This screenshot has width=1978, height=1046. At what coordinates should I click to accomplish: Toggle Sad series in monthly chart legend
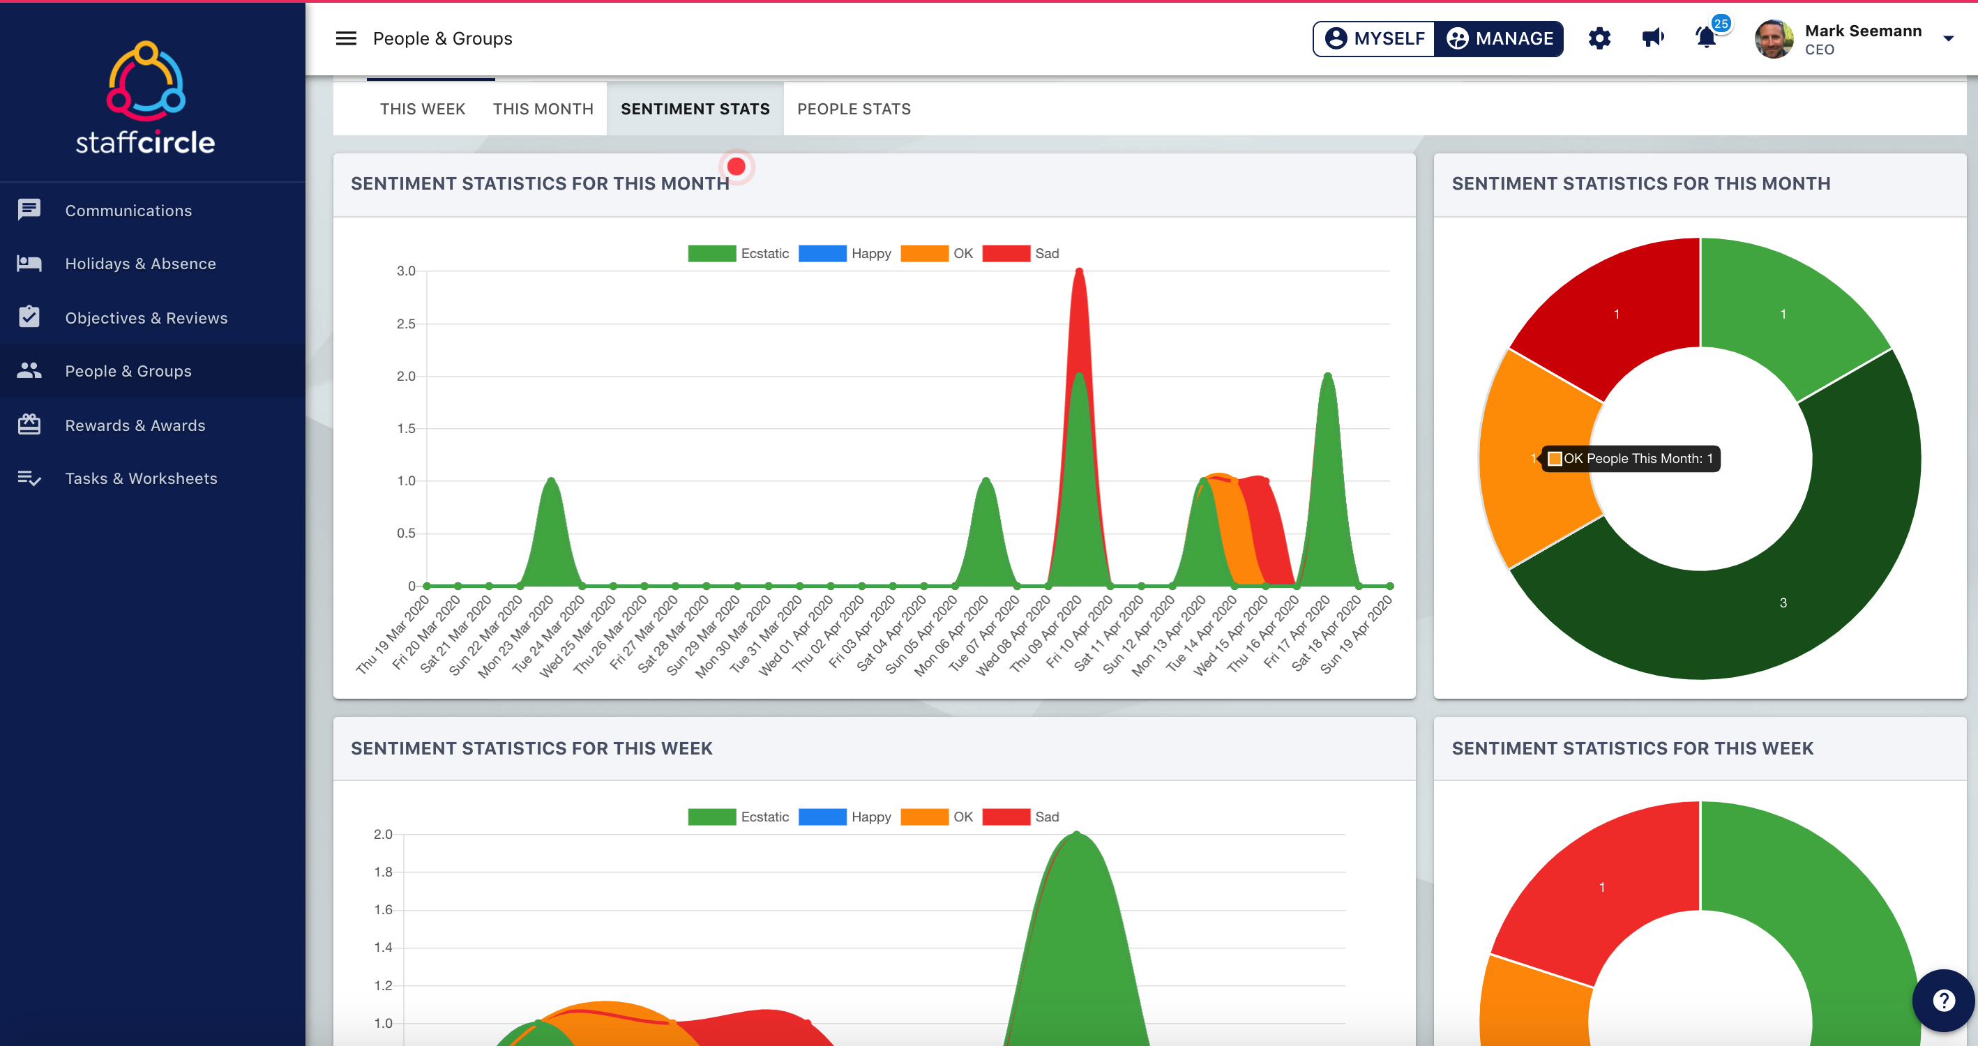tap(1020, 253)
